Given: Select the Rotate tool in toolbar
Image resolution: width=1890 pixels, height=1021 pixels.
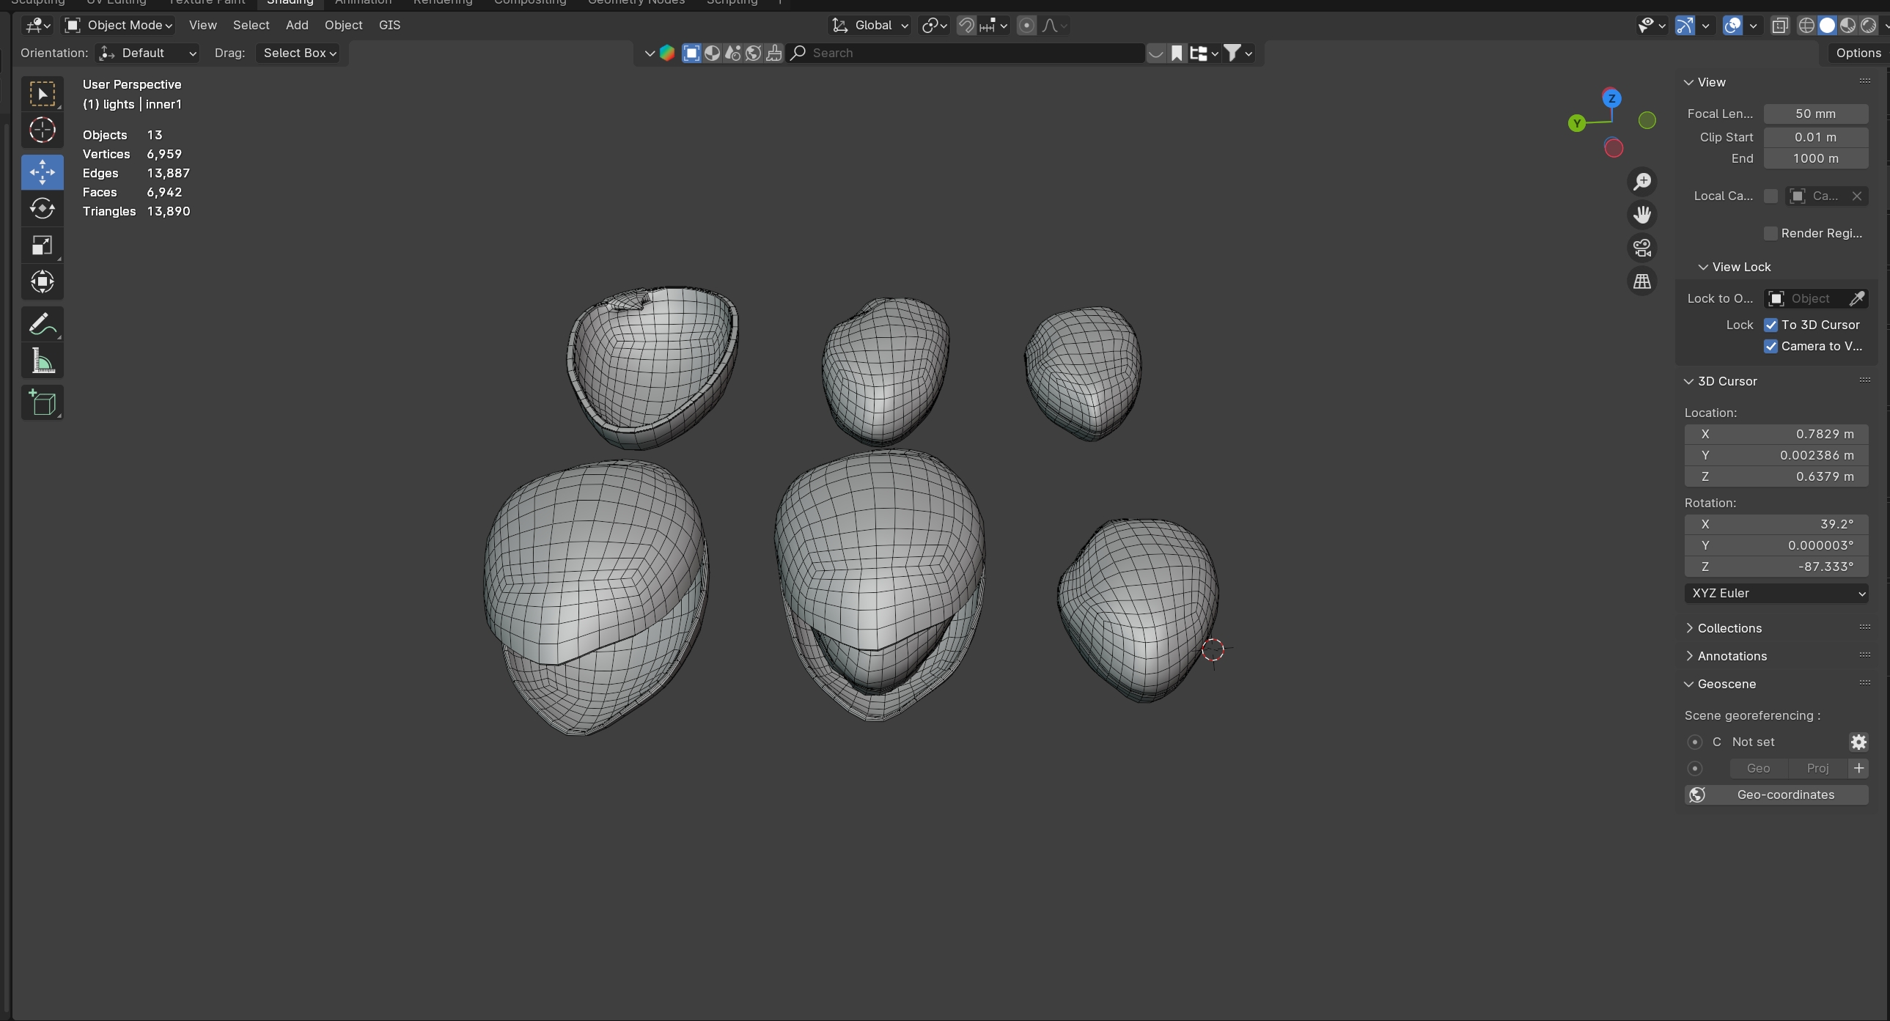Looking at the screenshot, I should point(42,209).
